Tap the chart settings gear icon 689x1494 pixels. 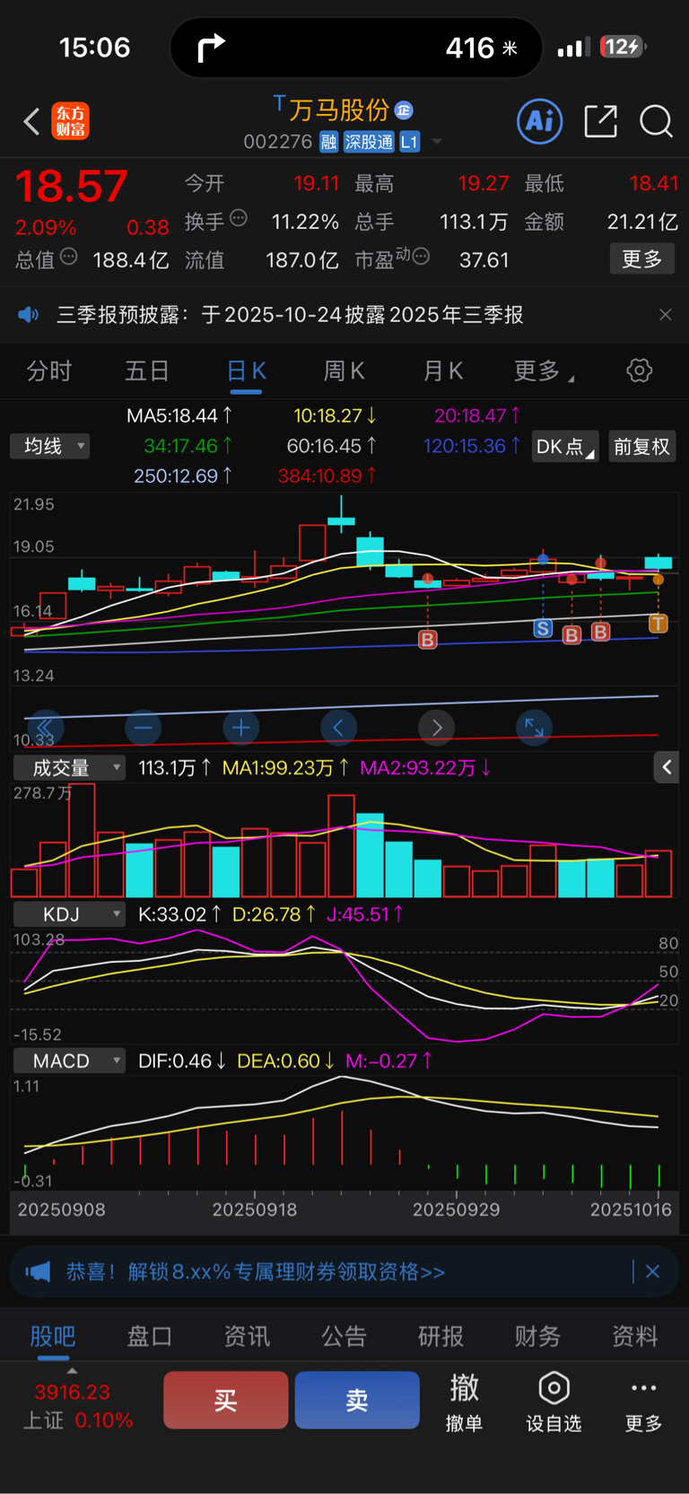tap(639, 371)
